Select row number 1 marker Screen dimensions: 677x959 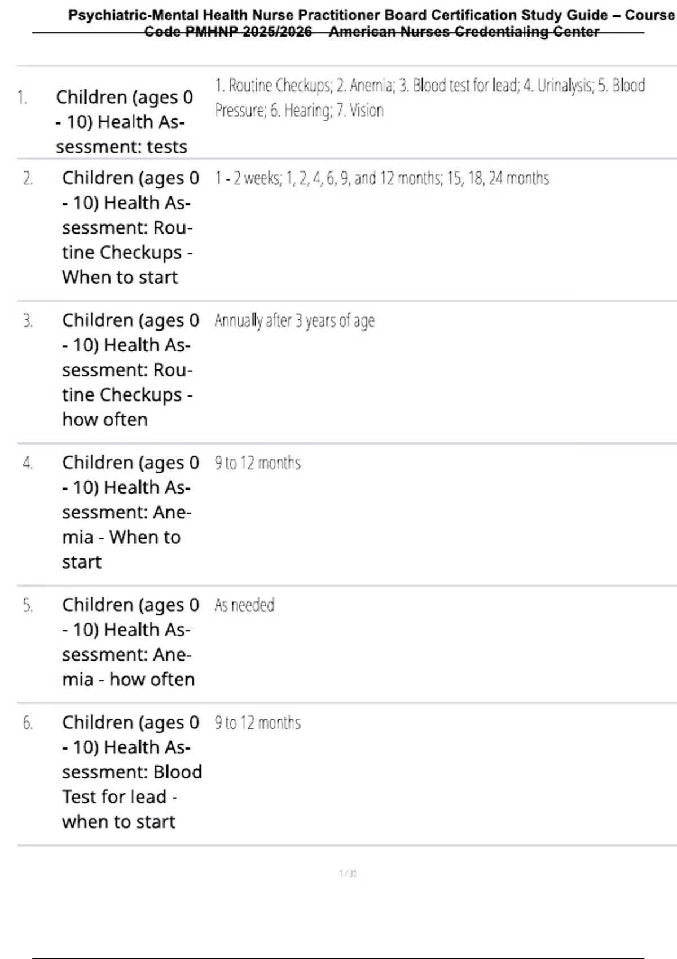[x=22, y=98]
